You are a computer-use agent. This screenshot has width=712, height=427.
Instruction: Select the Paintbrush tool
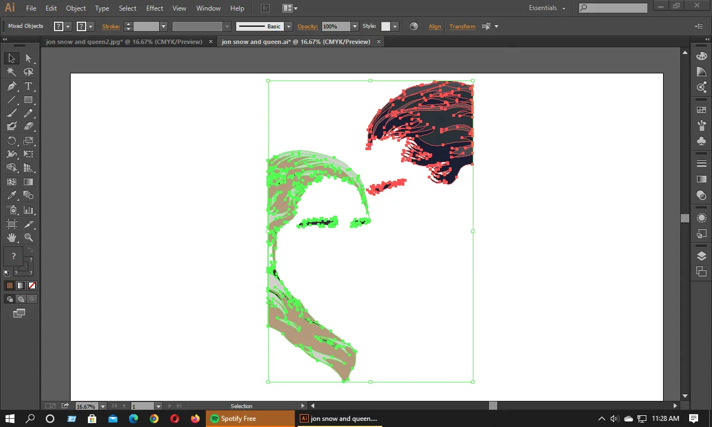(x=11, y=113)
